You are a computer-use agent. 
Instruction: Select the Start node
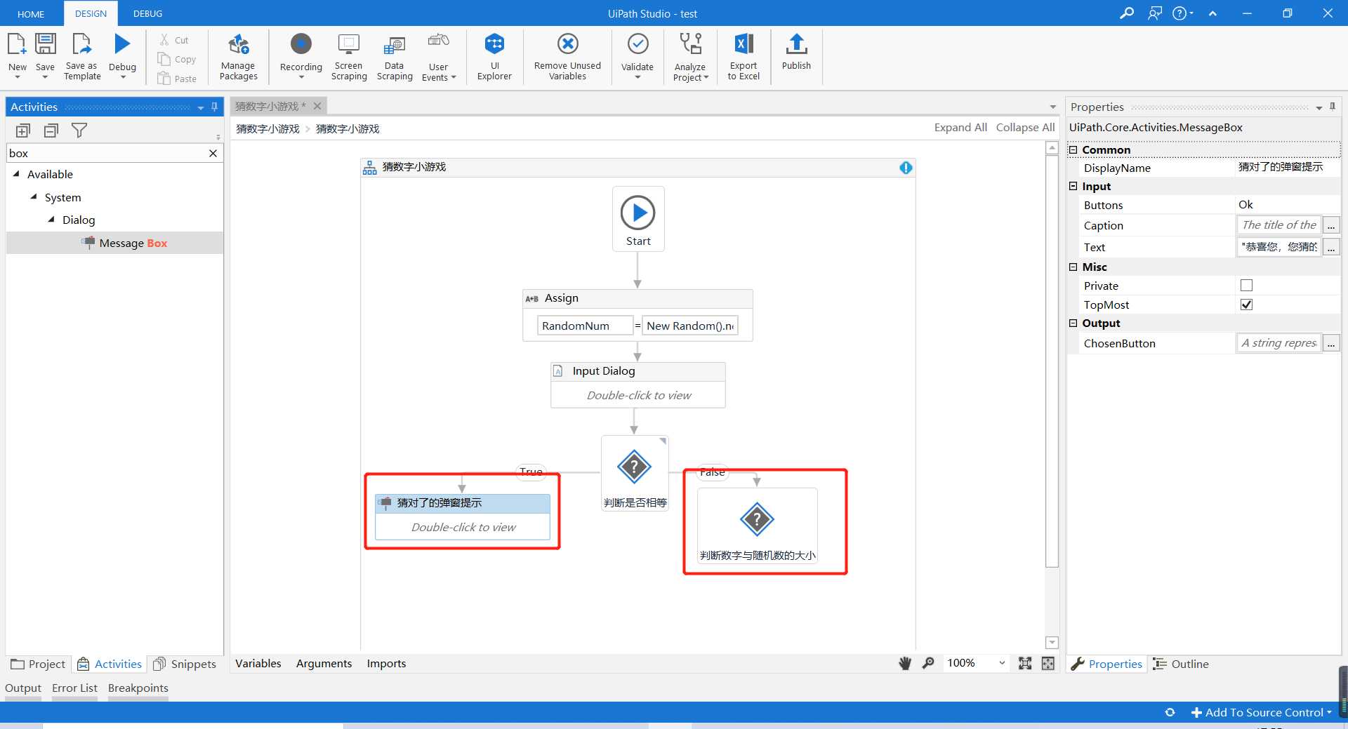[x=638, y=219]
